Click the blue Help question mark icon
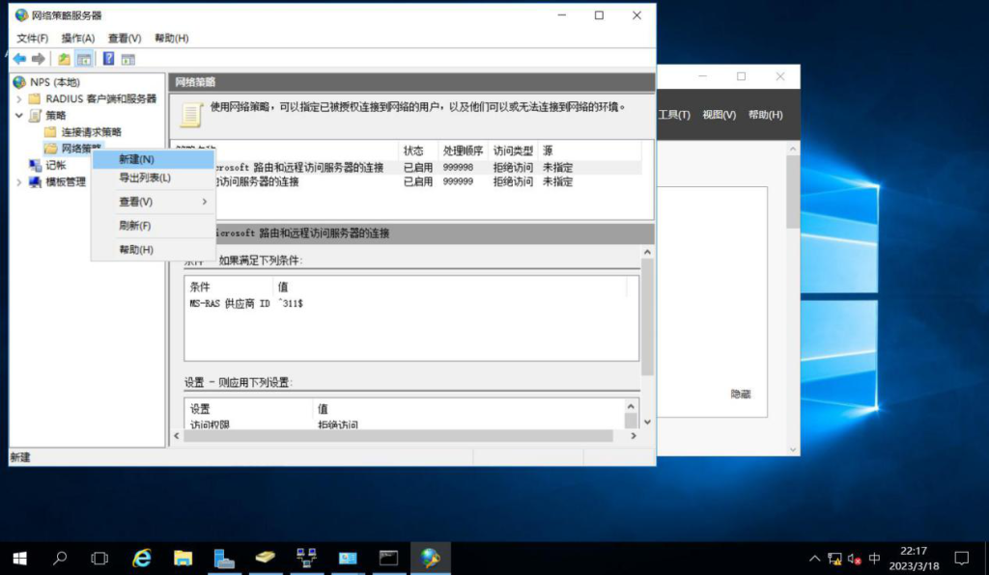989x575 pixels. pos(108,59)
